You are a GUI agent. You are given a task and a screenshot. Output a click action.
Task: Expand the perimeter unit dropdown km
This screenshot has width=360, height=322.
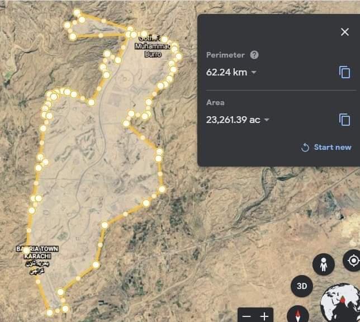tap(253, 72)
